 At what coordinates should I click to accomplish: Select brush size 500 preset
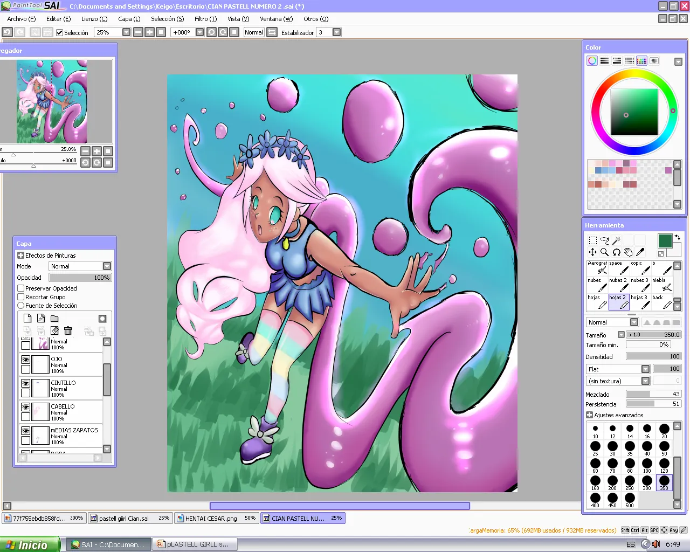pos(630,500)
